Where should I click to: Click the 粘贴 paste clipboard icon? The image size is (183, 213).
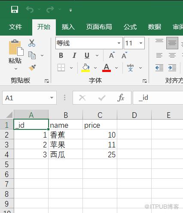(16, 48)
